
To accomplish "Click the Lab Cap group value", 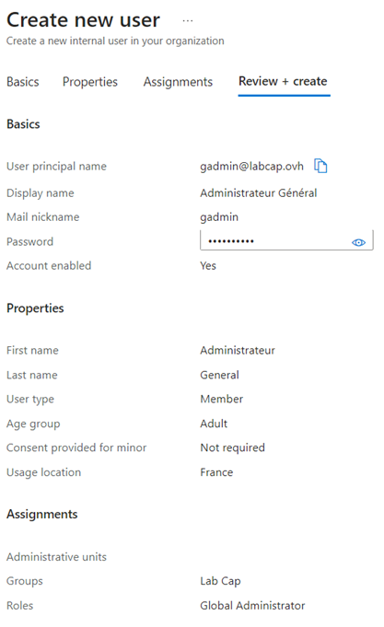I will tap(220, 581).
